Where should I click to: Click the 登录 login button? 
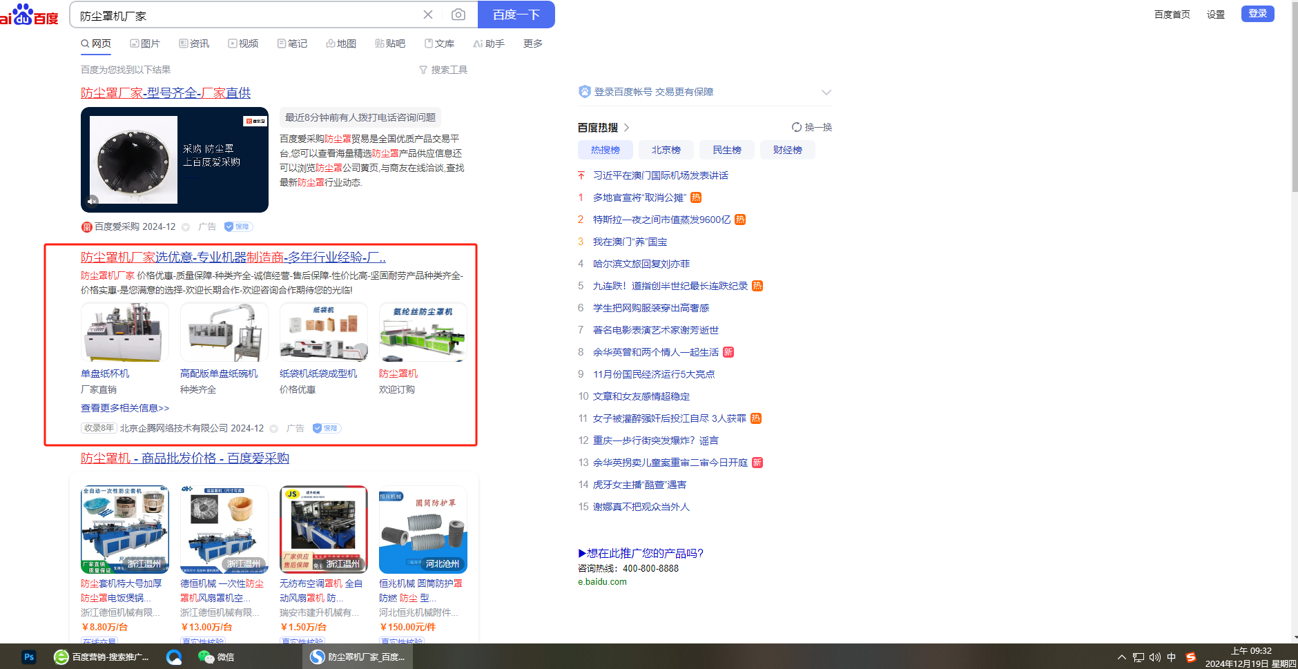pos(1257,14)
